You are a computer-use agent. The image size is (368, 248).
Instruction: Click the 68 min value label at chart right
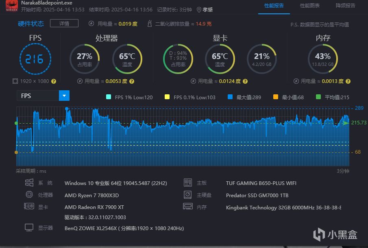pyautogui.click(x=358, y=152)
